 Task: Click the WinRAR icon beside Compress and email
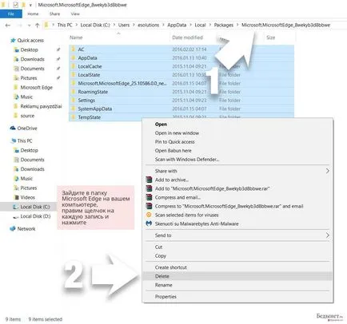pos(149,197)
